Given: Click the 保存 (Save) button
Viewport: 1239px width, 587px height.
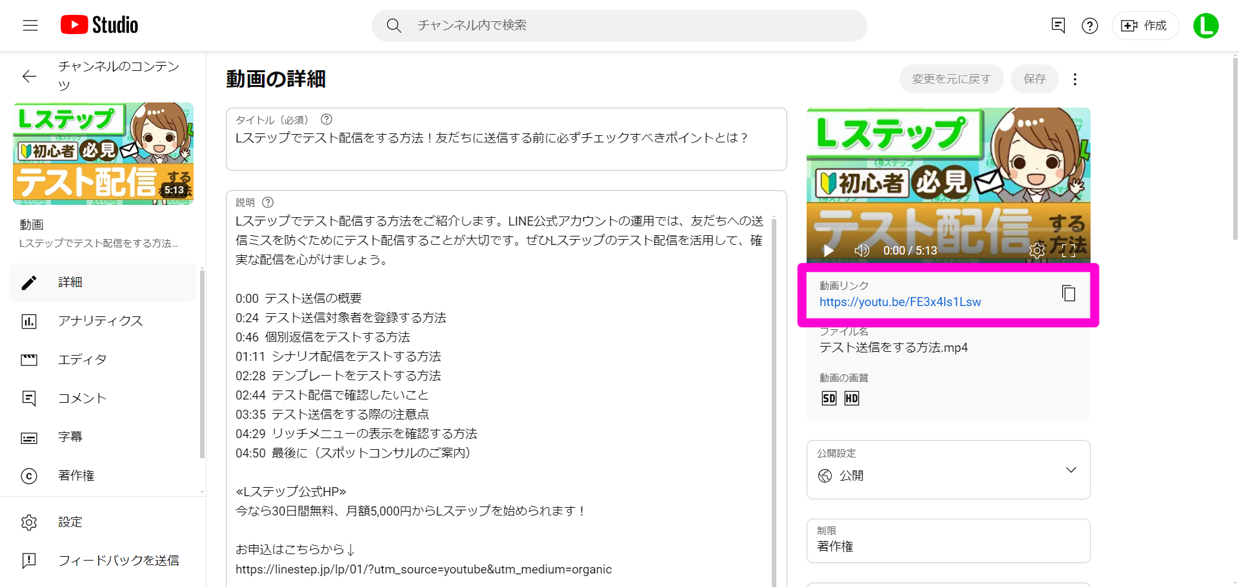Looking at the screenshot, I should pyautogui.click(x=1034, y=79).
